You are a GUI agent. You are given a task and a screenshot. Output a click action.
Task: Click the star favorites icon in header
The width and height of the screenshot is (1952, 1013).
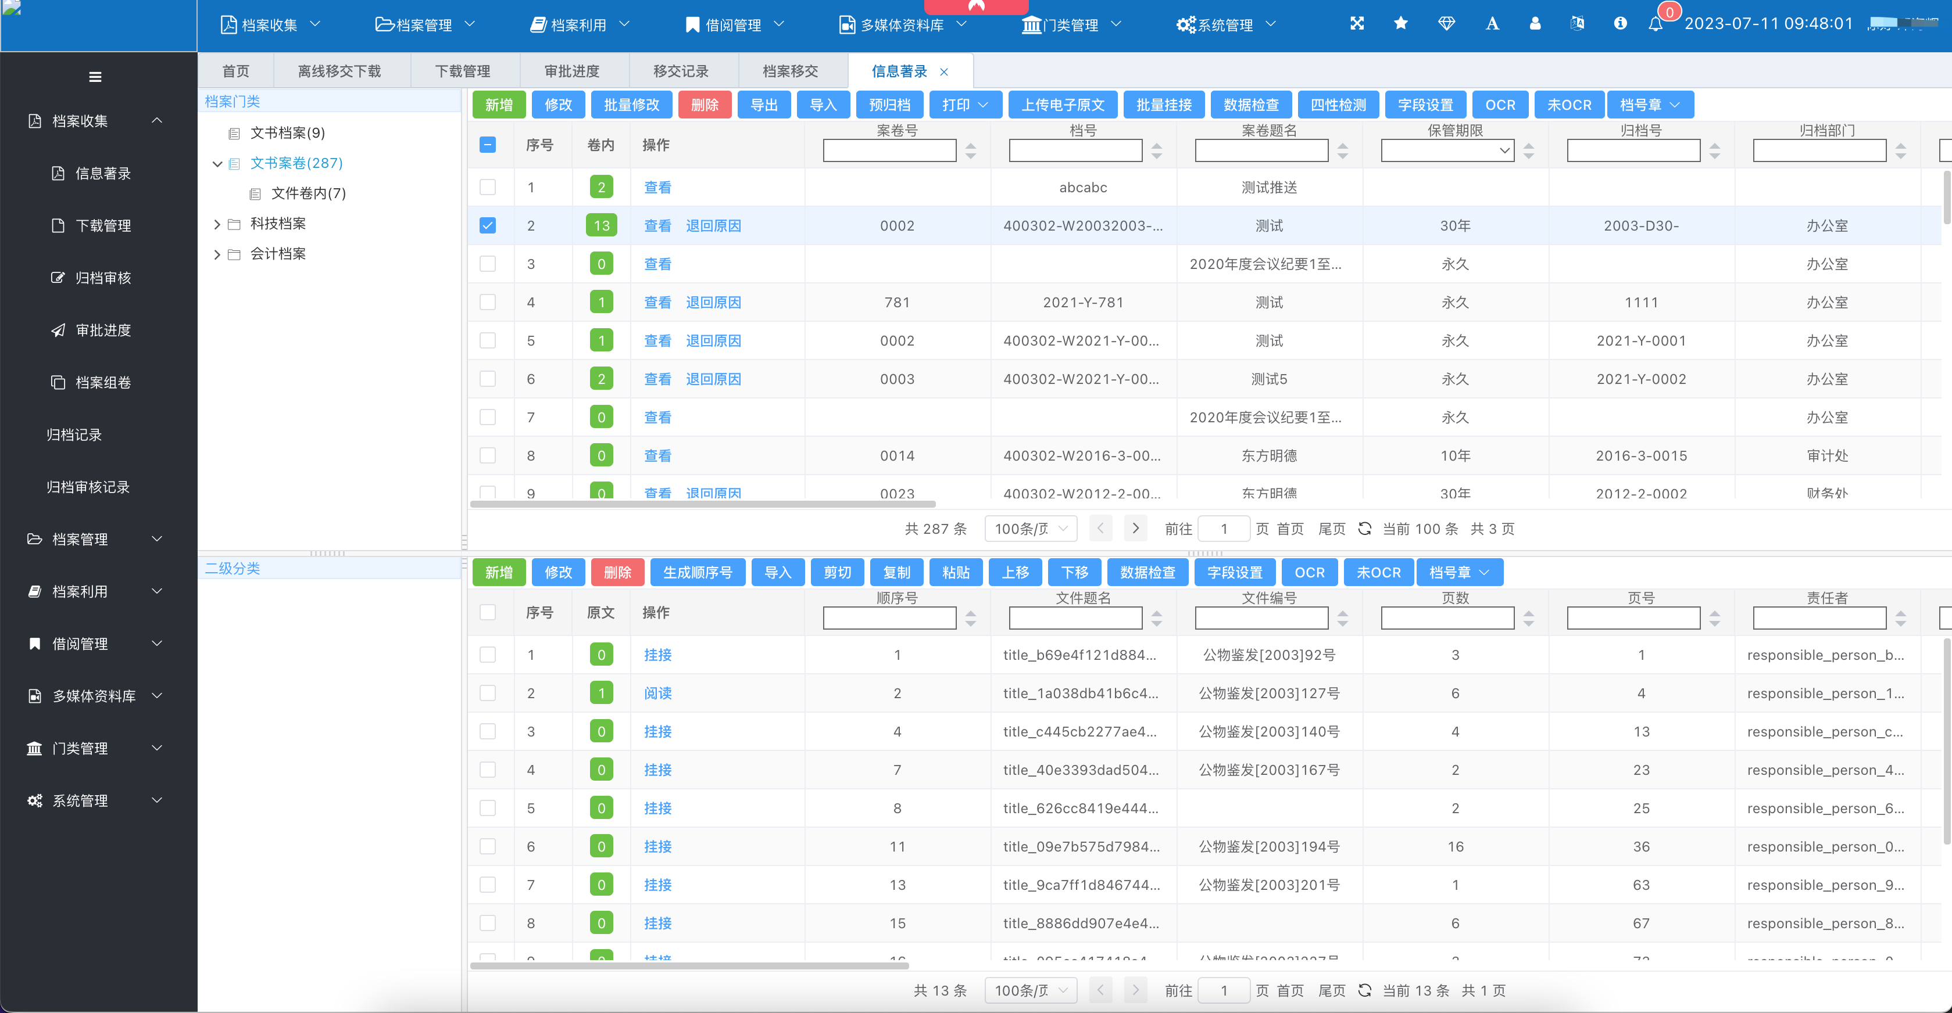1401,23
